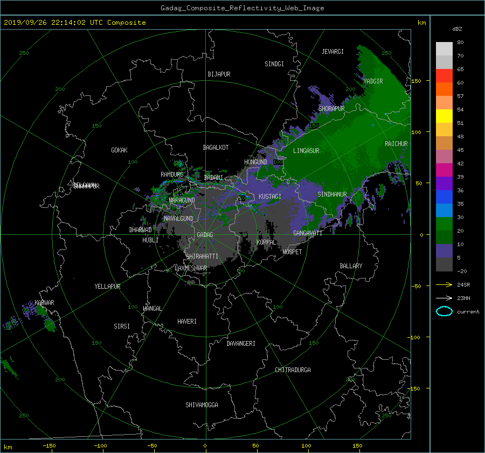This screenshot has width=485, height=453.
Task: Click the boxed 100 range label near Hungund
Action: pos(278,162)
